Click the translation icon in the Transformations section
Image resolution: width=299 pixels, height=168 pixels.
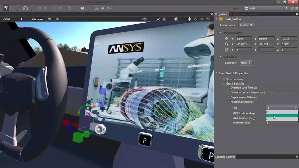point(227,39)
